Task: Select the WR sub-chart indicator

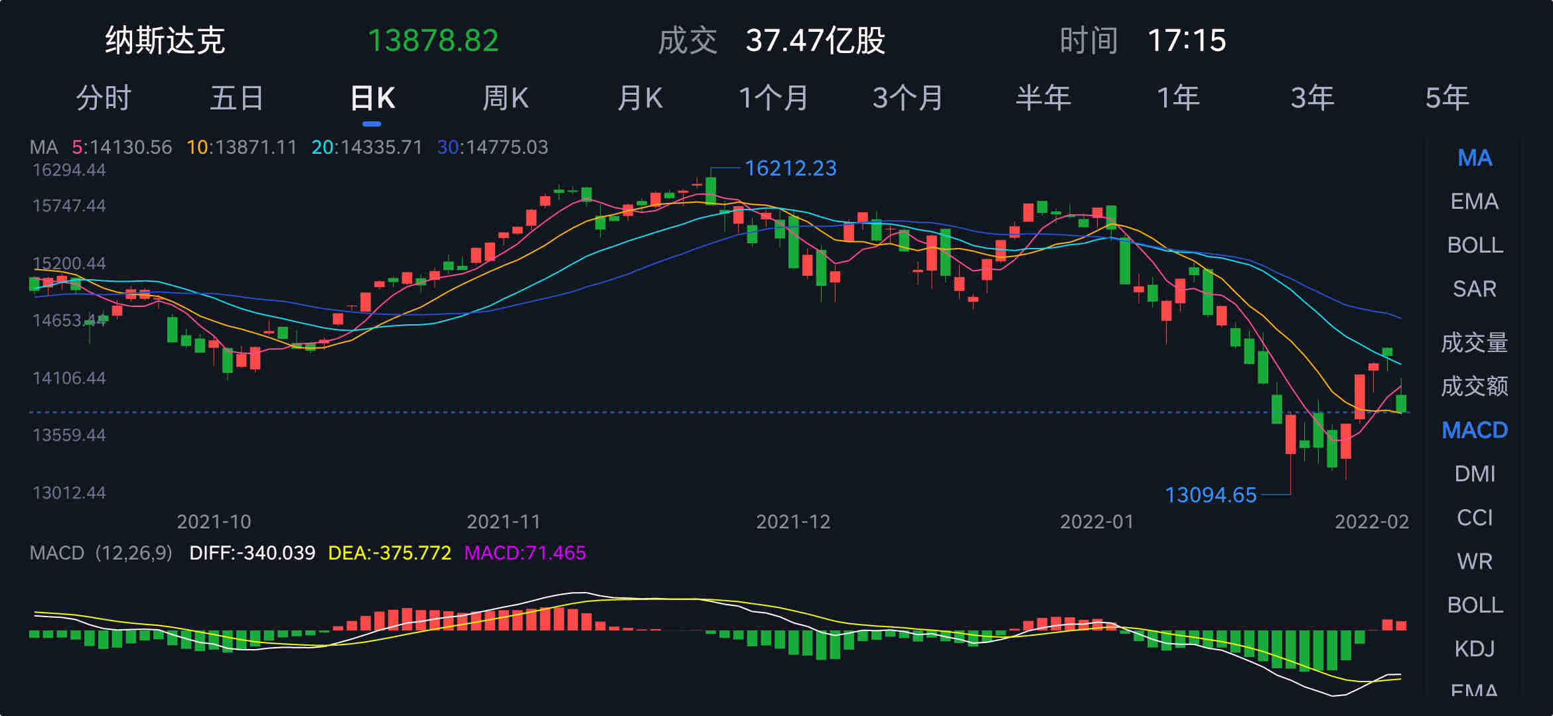Action: (x=1475, y=561)
